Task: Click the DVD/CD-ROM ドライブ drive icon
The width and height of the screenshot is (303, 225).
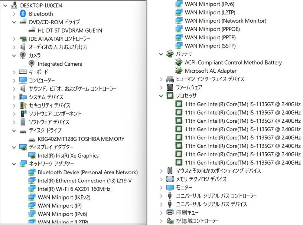Action: point(23,21)
